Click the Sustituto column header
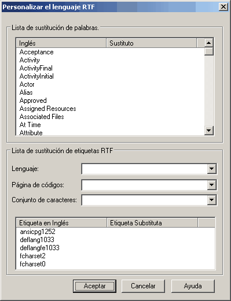 pyautogui.click(x=152, y=43)
